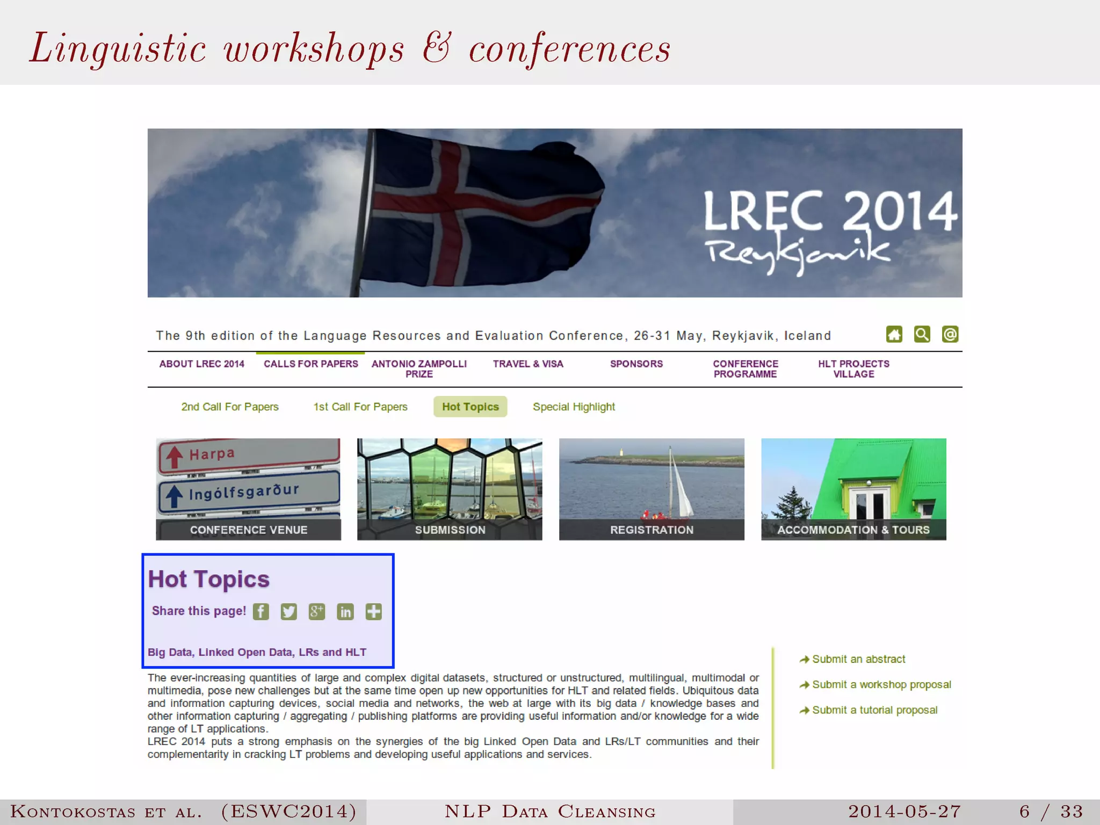This screenshot has width=1100, height=825.
Task: Select the 2nd Call For Papers tab
Action: [x=230, y=407]
